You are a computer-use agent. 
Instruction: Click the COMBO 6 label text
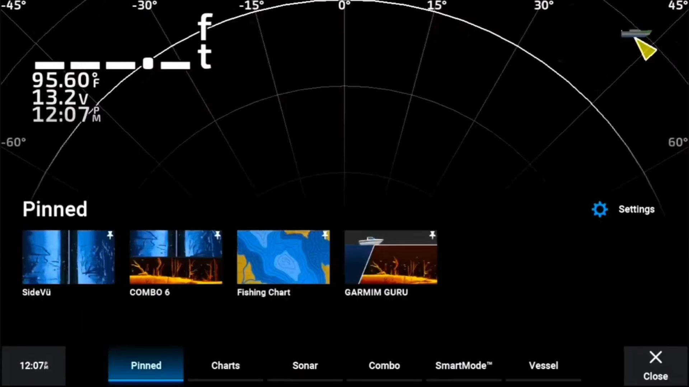[x=150, y=292]
